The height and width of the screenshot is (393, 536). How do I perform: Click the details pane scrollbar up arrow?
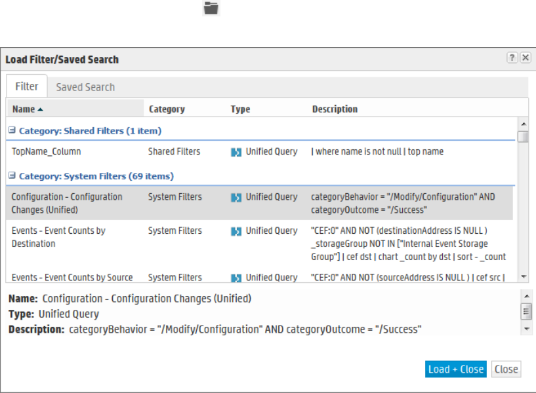(x=526, y=297)
